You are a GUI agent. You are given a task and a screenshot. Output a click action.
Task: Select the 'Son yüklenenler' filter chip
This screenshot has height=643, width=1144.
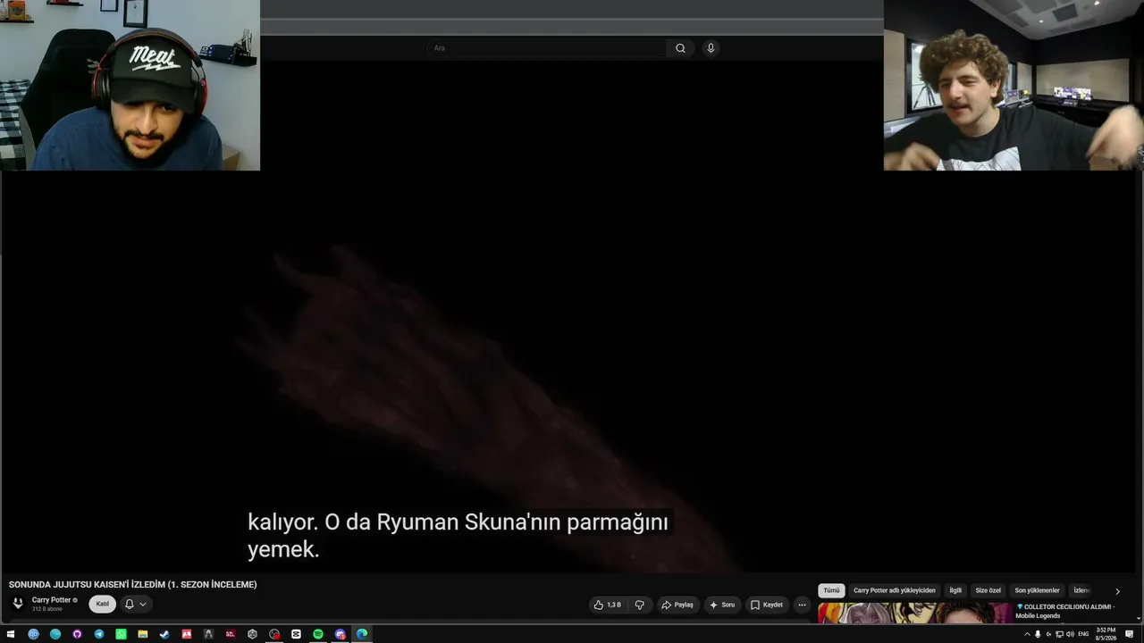(x=1037, y=590)
